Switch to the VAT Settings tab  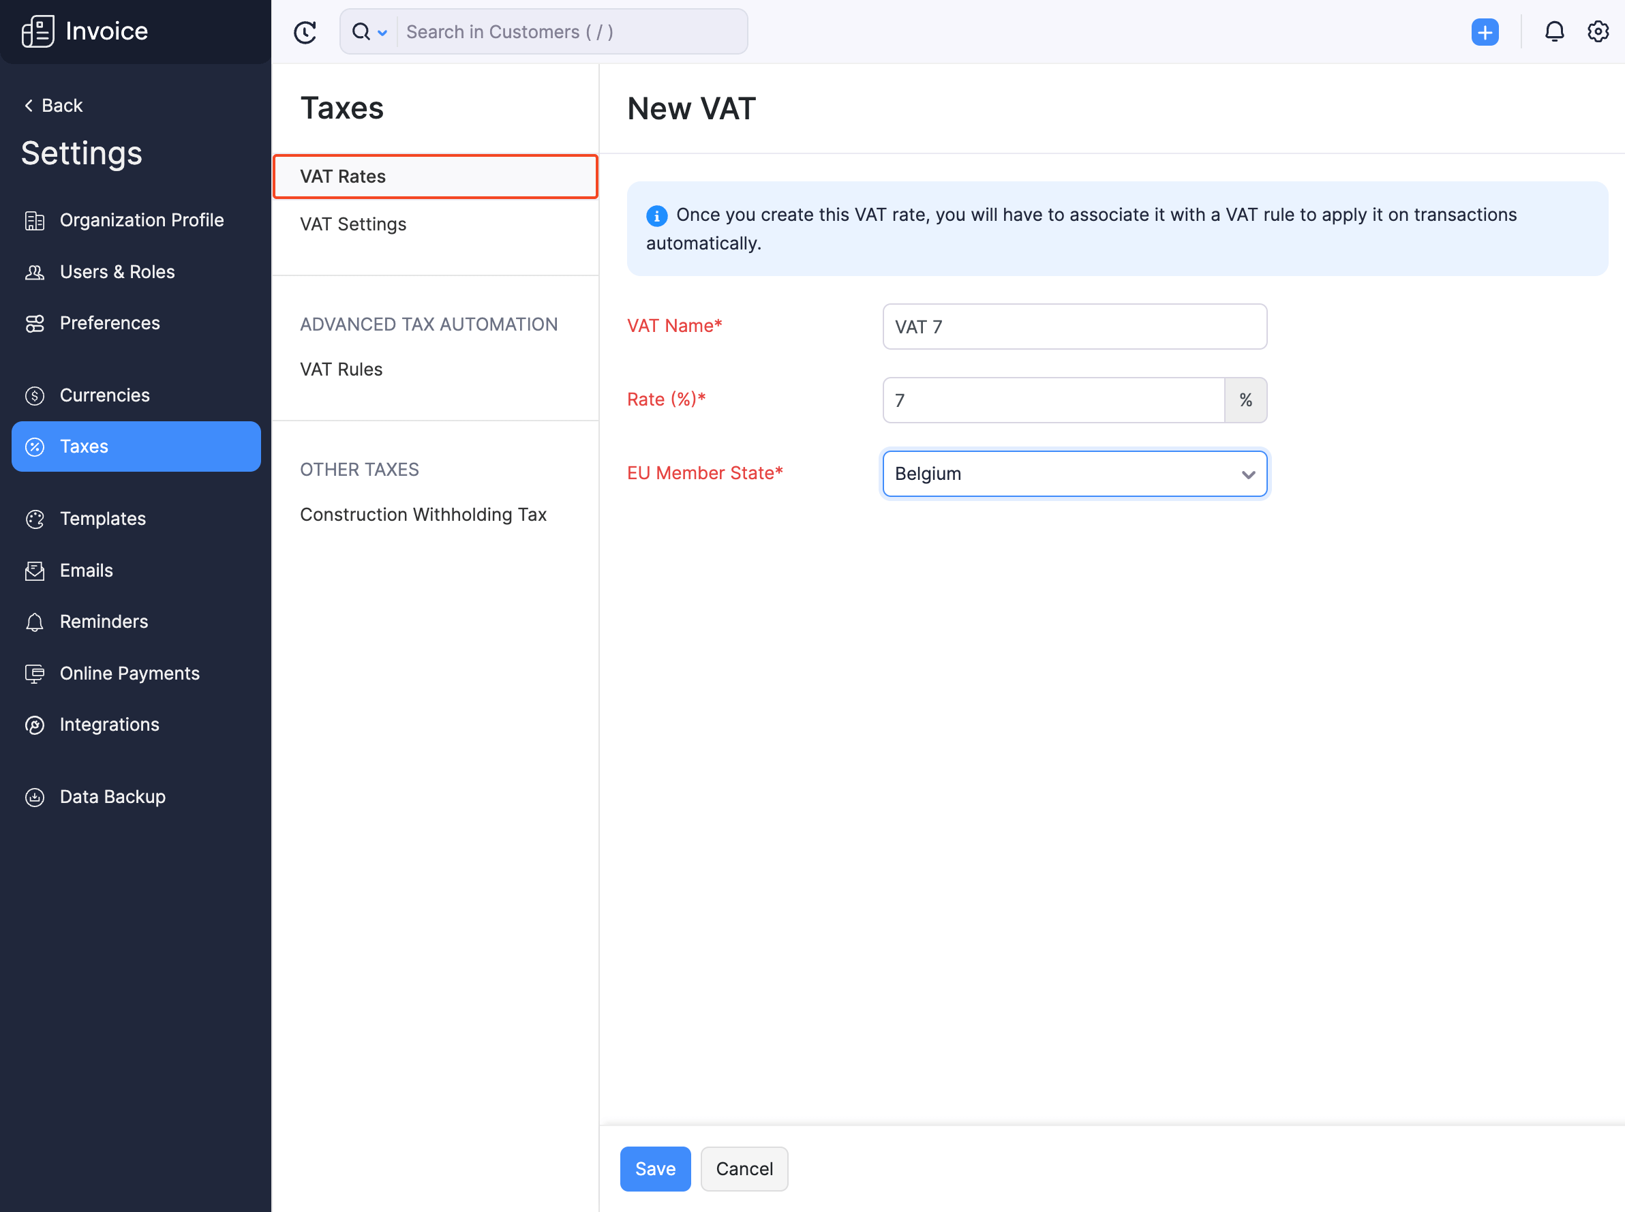point(354,224)
